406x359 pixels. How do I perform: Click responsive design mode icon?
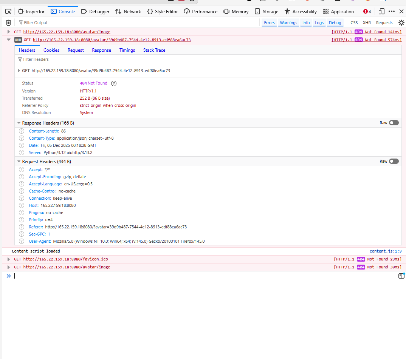[x=381, y=12]
